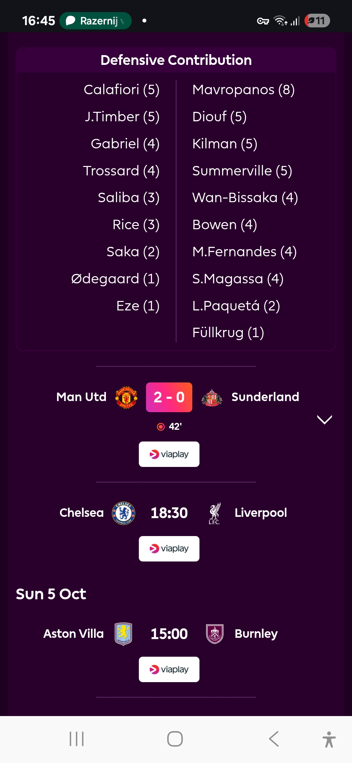Tap the Burnley club crest

click(x=215, y=634)
